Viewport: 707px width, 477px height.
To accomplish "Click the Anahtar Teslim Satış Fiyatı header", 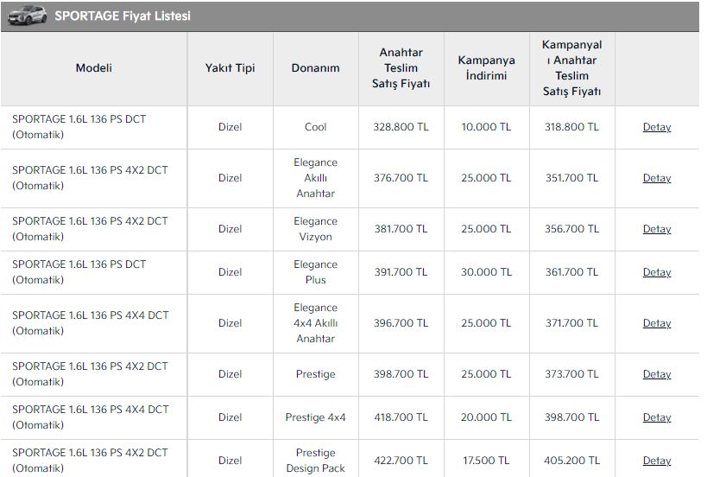I will tap(401, 68).
